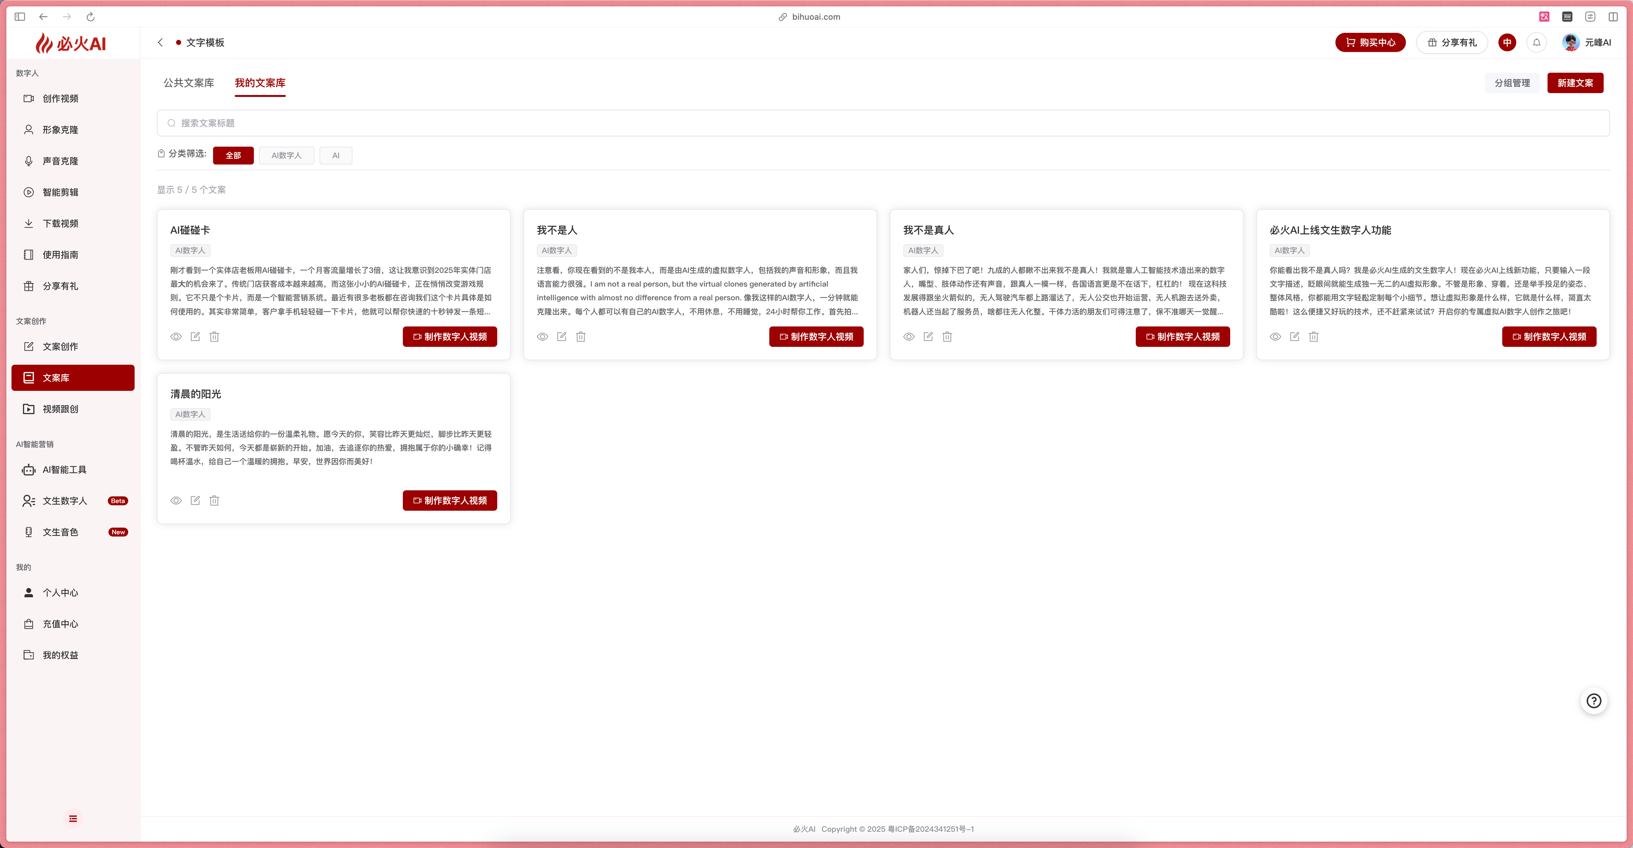The image size is (1633, 848).
Task: Open 文生数字人 Beta feature
Action: click(73, 501)
